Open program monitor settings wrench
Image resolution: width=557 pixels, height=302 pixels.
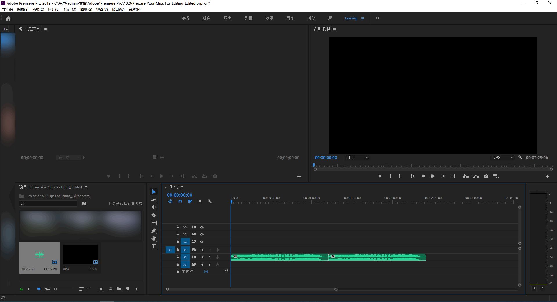(520, 158)
